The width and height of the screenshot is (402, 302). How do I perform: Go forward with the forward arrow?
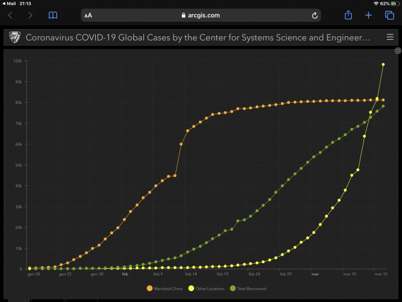click(30, 15)
